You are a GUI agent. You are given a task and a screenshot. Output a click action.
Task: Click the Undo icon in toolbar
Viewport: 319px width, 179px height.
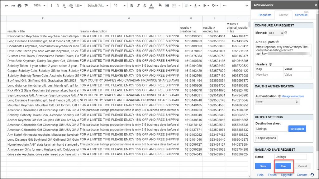pos(6,6)
